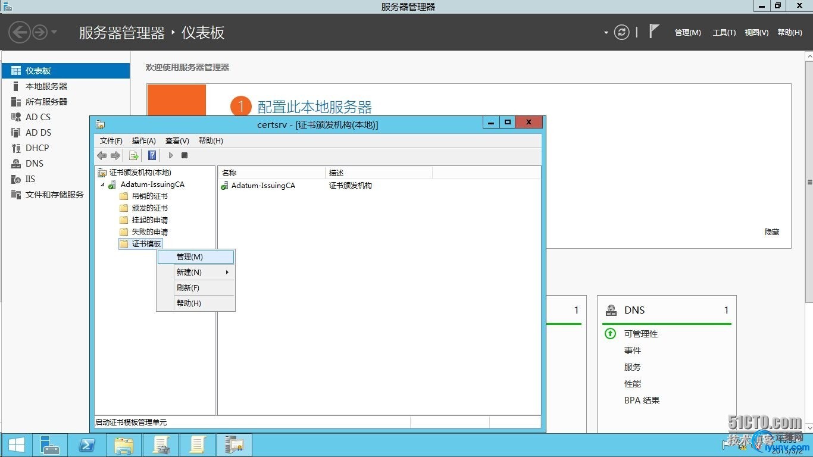Viewport: 813px width, 457px height.
Task: Select 仪表板 in the Server Manager sidebar
Action: pyautogui.click(x=65, y=71)
